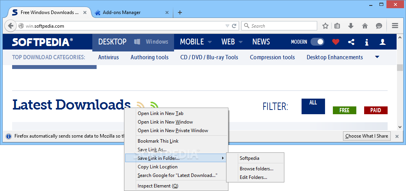Open the Compression tools category
Viewport: 406px width, 191px height.
click(272, 57)
